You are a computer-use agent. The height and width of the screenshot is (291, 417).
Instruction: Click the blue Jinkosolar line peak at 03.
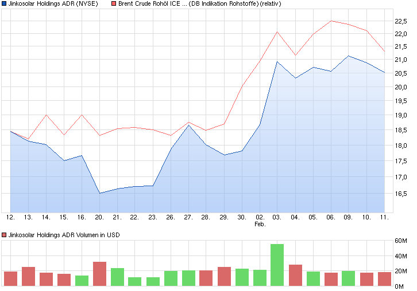pyautogui.click(x=277, y=62)
